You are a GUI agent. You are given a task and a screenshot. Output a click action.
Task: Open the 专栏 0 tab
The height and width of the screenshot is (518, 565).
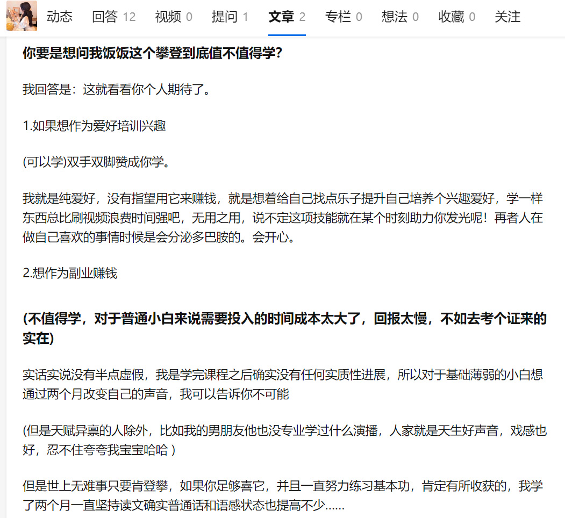(344, 17)
